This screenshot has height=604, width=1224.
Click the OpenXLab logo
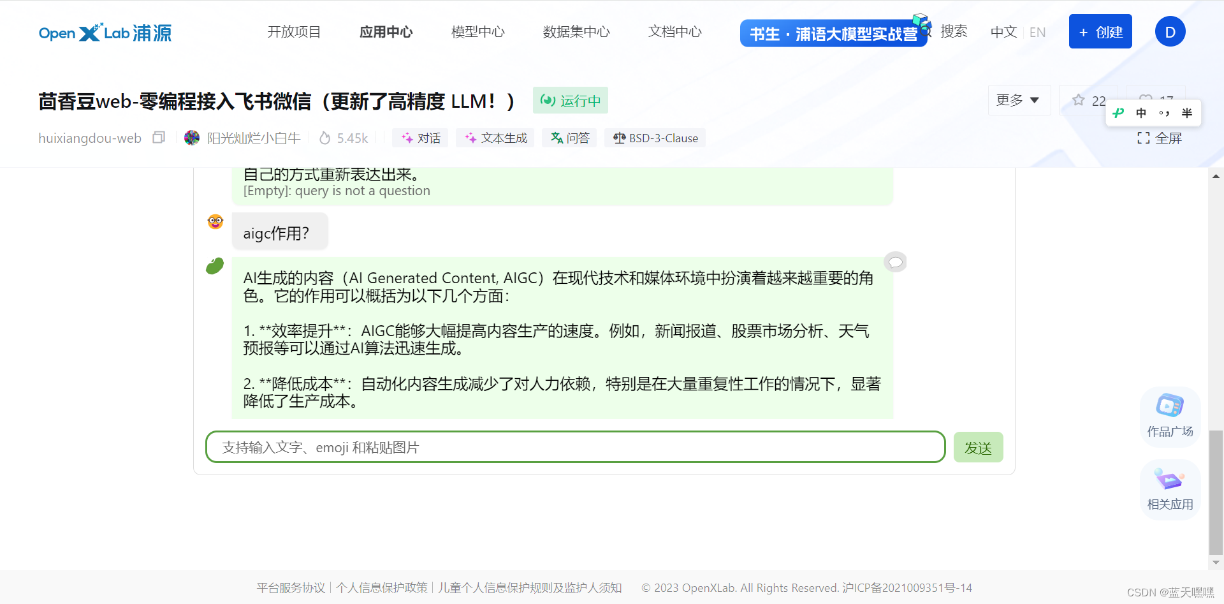pos(105,33)
